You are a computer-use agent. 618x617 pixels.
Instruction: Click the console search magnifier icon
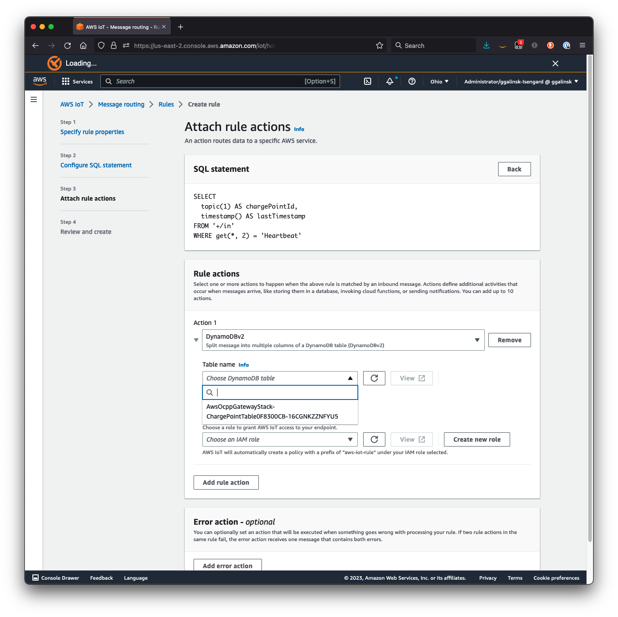pos(109,81)
